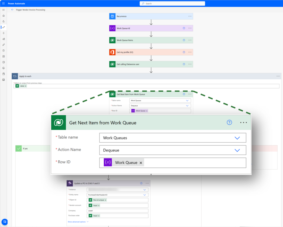The image size is (283, 227).
Task: Open the app launcher waffle icon
Action: click(x=3, y=3)
